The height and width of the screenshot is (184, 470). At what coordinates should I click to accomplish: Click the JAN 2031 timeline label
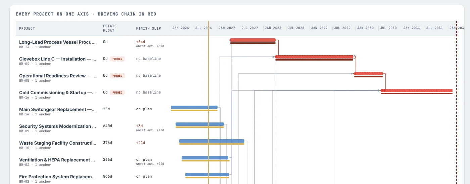tap(412, 28)
